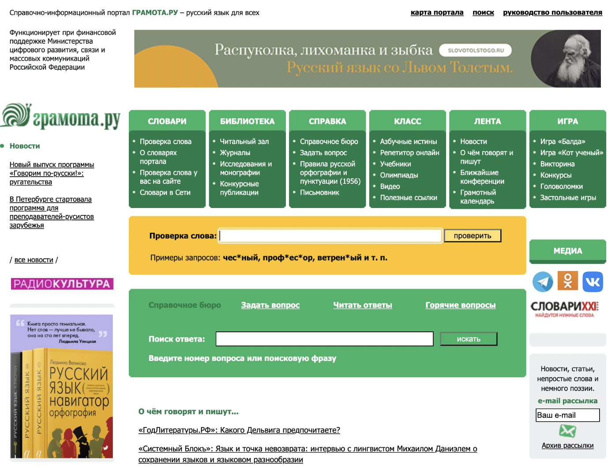Open Головоломки link
The height and width of the screenshot is (468, 615).
(x=562, y=186)
